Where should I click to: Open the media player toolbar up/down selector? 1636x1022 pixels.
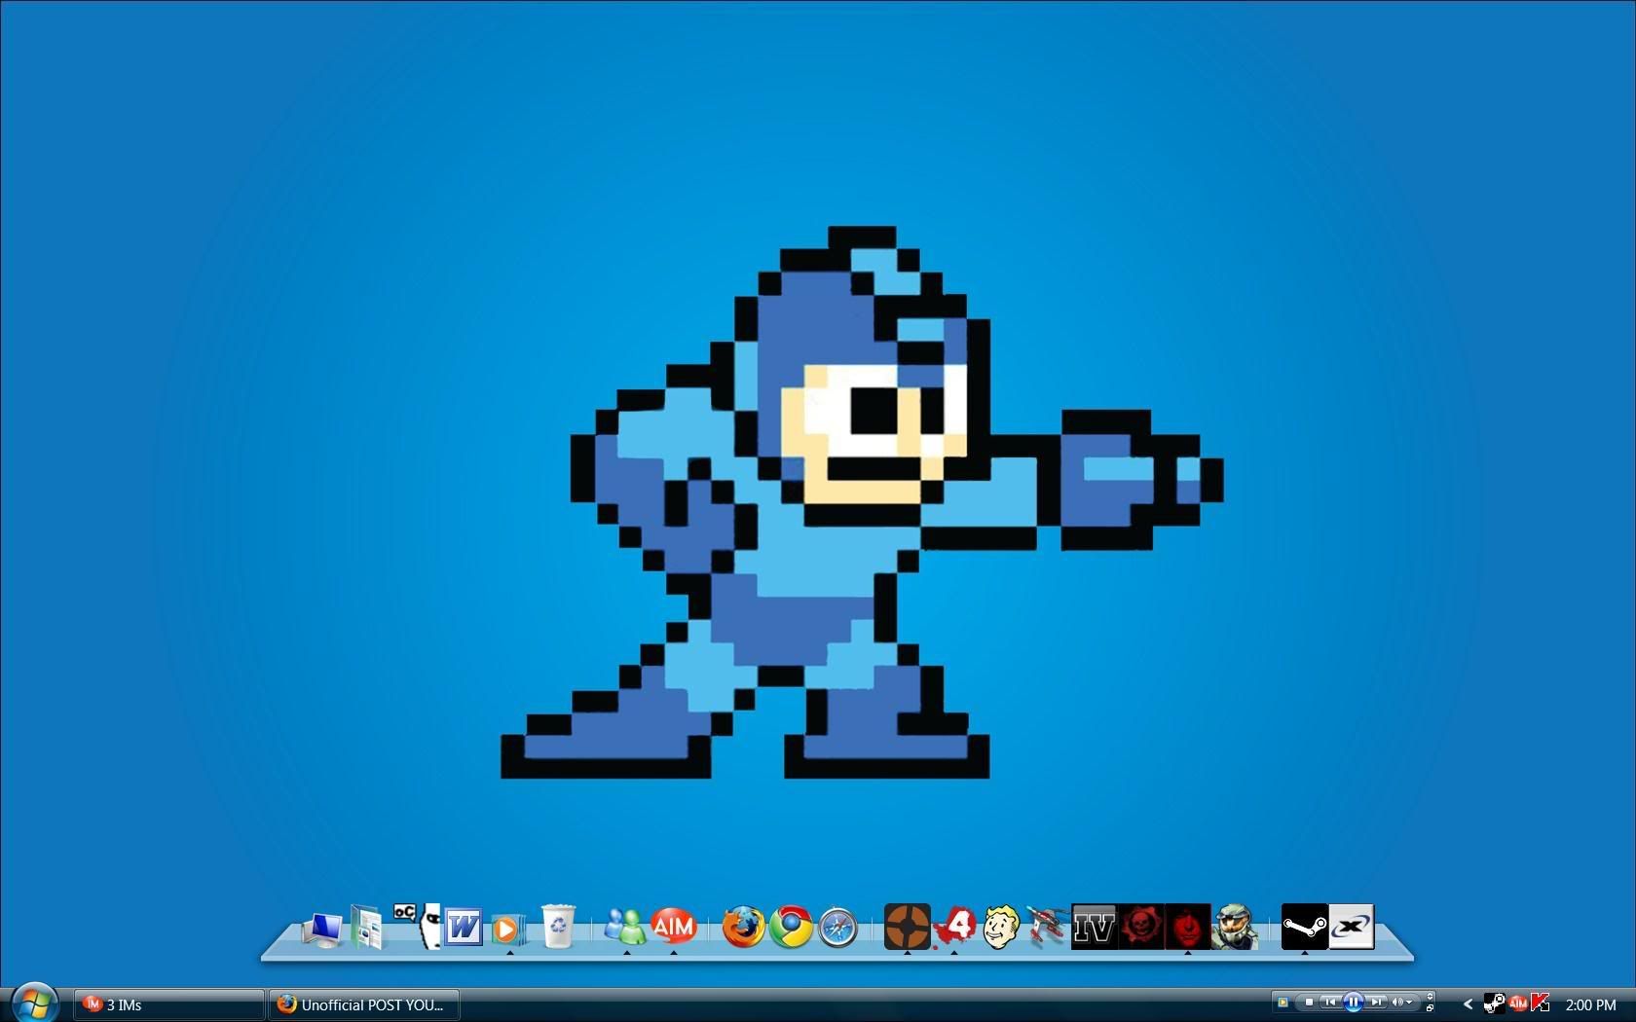coord(1430,997)
